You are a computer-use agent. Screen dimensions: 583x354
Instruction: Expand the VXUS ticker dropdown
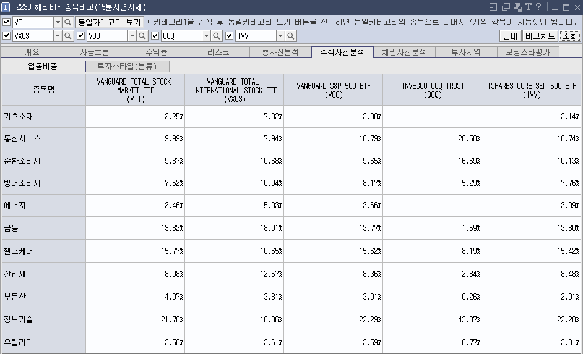pos(58,36)
